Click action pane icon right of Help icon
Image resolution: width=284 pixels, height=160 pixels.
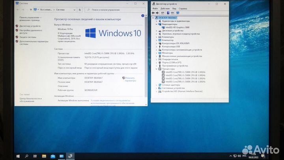[x=172, y=13]
